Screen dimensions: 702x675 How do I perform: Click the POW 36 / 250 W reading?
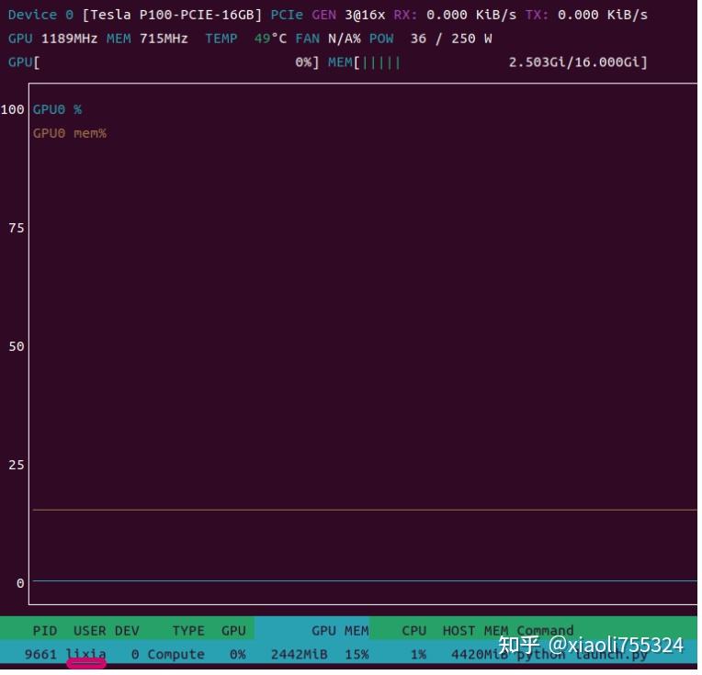coord(431,39)
